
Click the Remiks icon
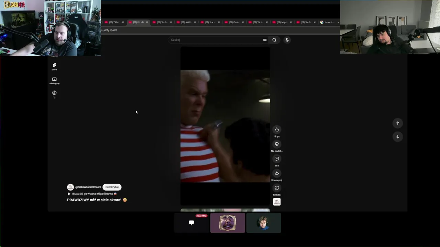[277, 188]
